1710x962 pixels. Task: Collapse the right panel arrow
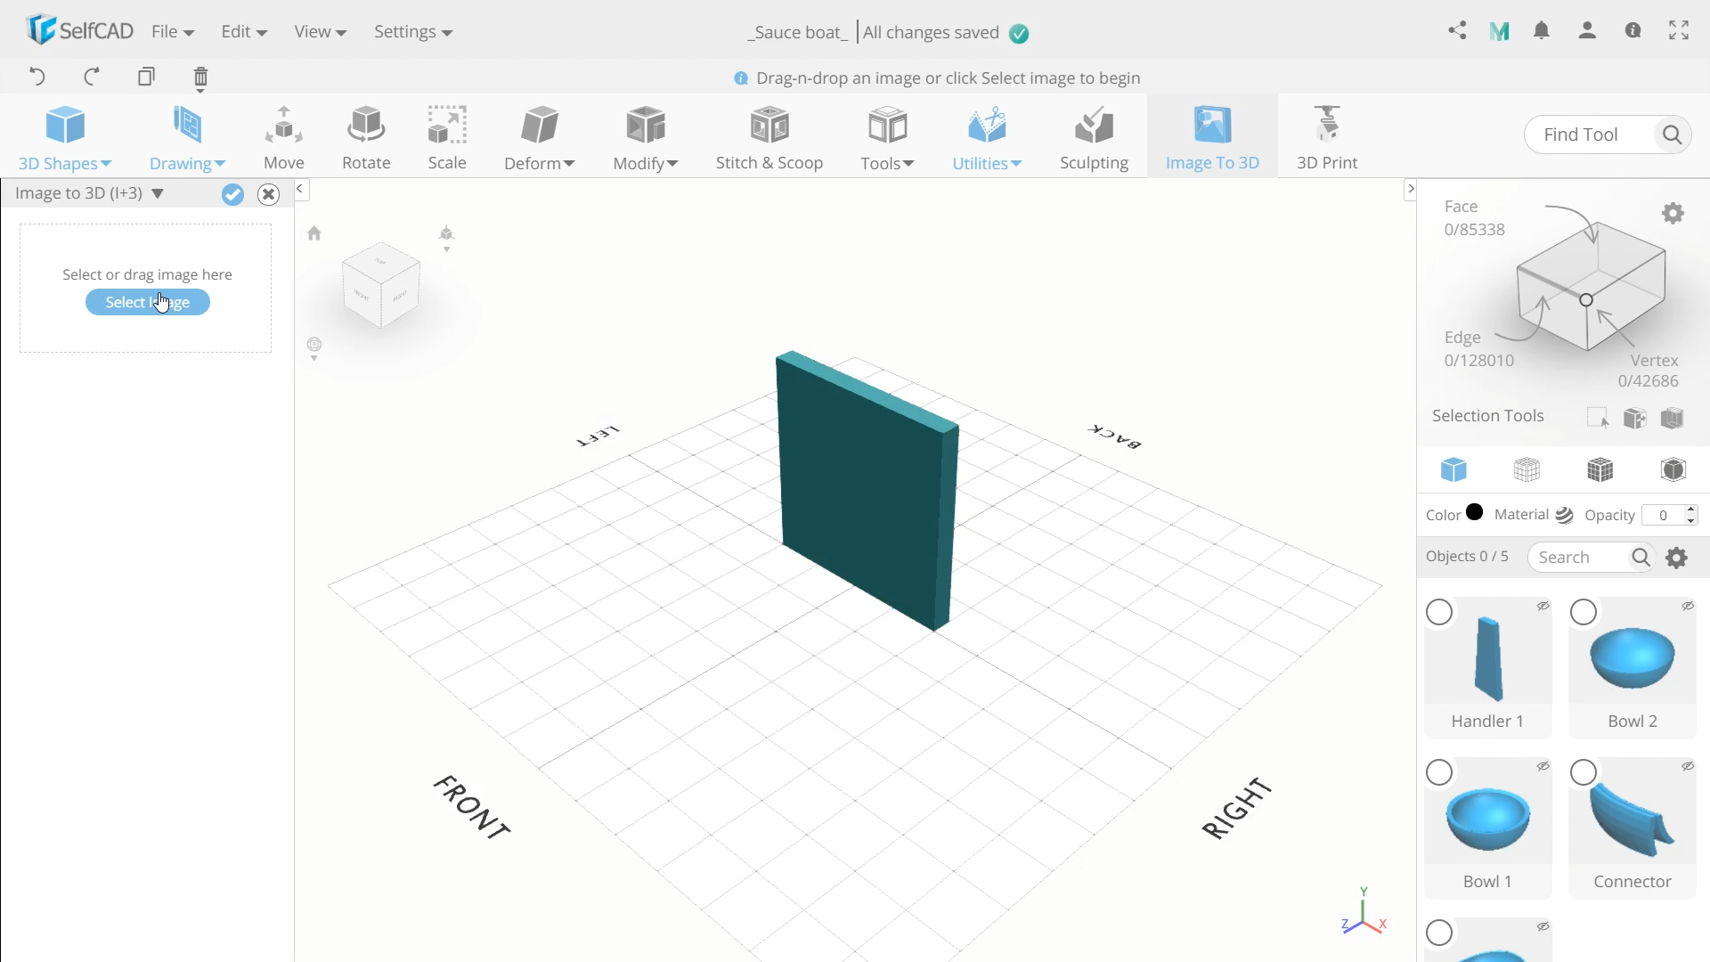pos(1410,189)
